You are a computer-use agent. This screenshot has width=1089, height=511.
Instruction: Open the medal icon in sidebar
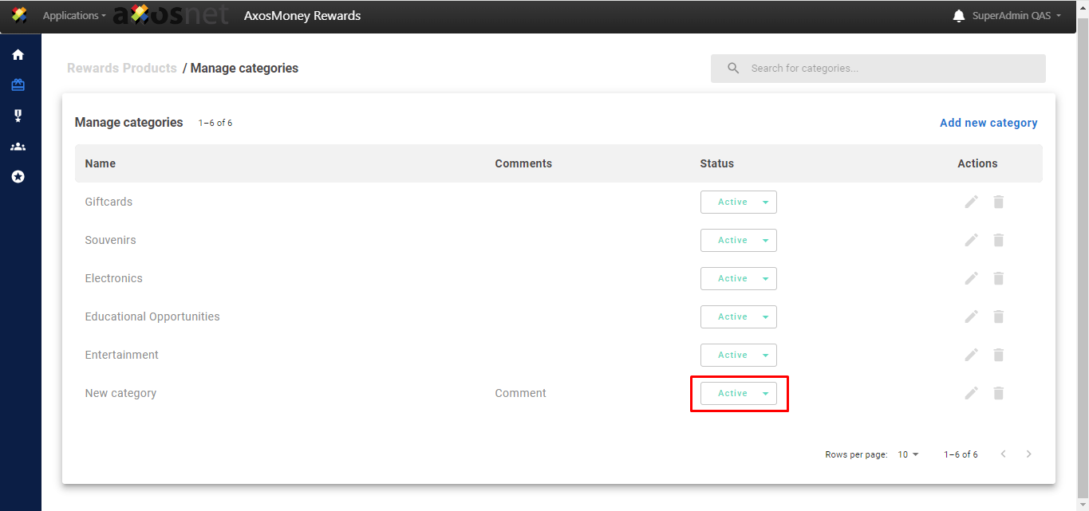coord(18,116)
